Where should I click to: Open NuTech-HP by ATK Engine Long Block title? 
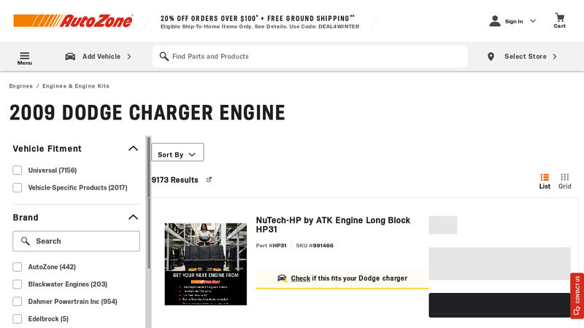point(333,224)
